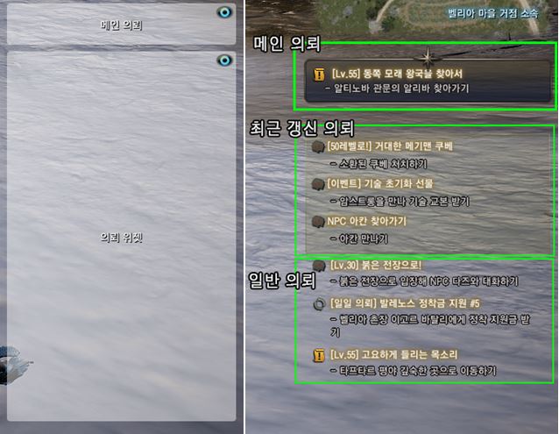Click quest icon beside 붉은 전장으로!
Viewport: 559px width, 434px height.
tap(319, 266)
